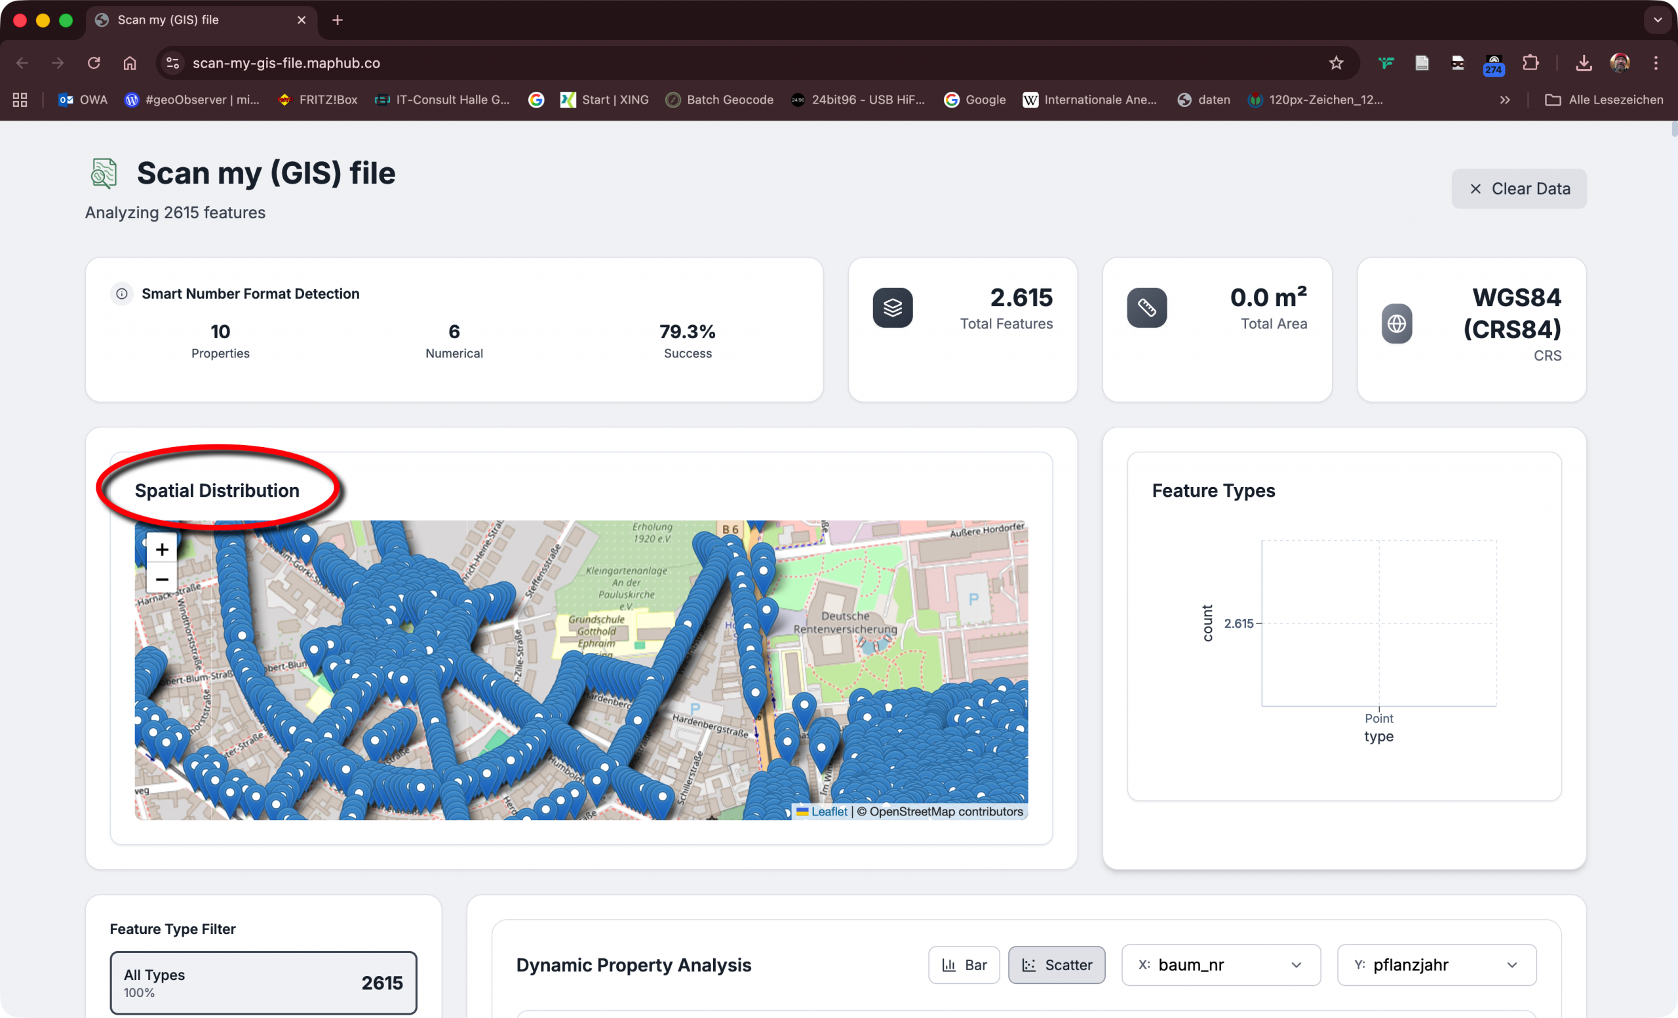Click the Total Features layers icon

(892, 308)
